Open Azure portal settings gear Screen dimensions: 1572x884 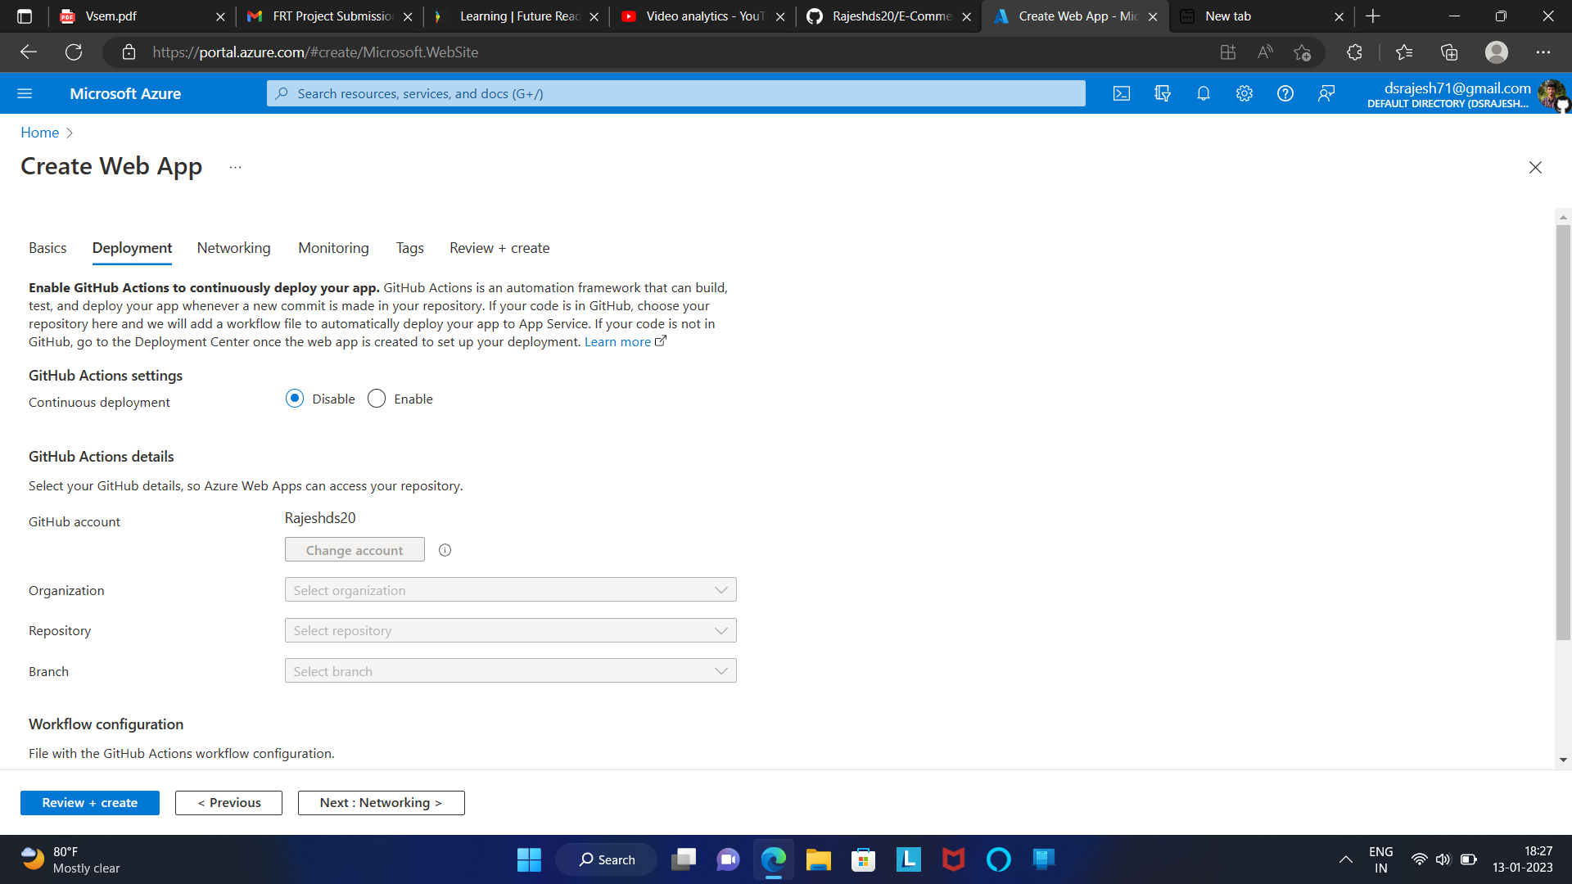click(1244, 93)
